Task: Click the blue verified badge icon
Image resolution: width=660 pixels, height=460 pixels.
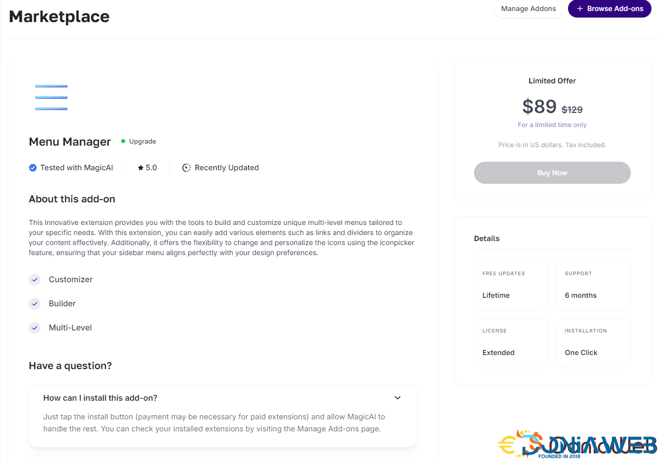Action: [33, 168]
